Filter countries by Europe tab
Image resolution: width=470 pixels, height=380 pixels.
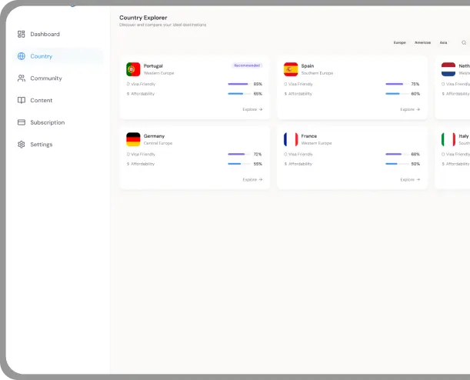tap(399, 42)
